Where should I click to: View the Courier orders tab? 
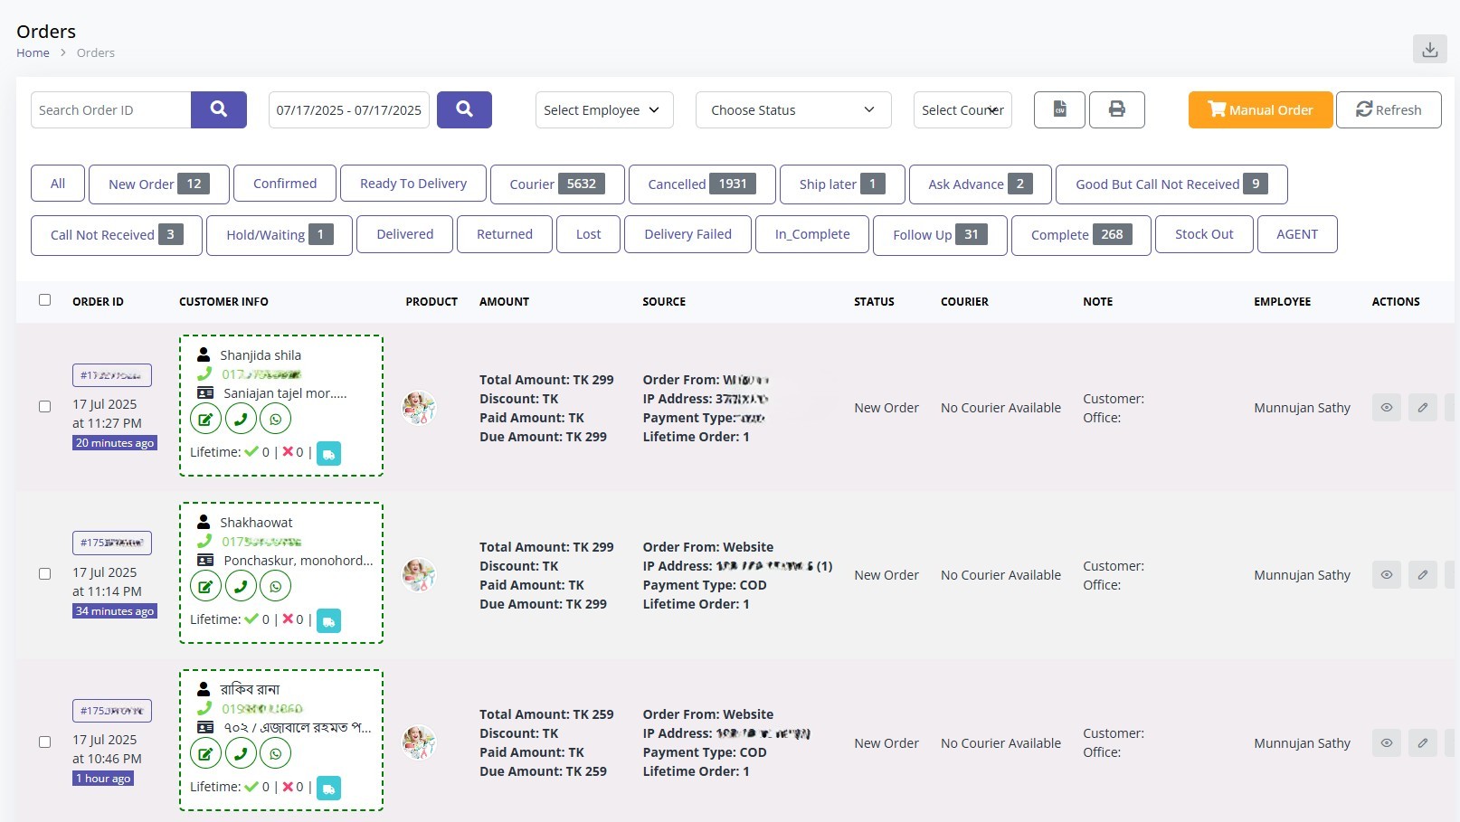(x=556, y=184)
